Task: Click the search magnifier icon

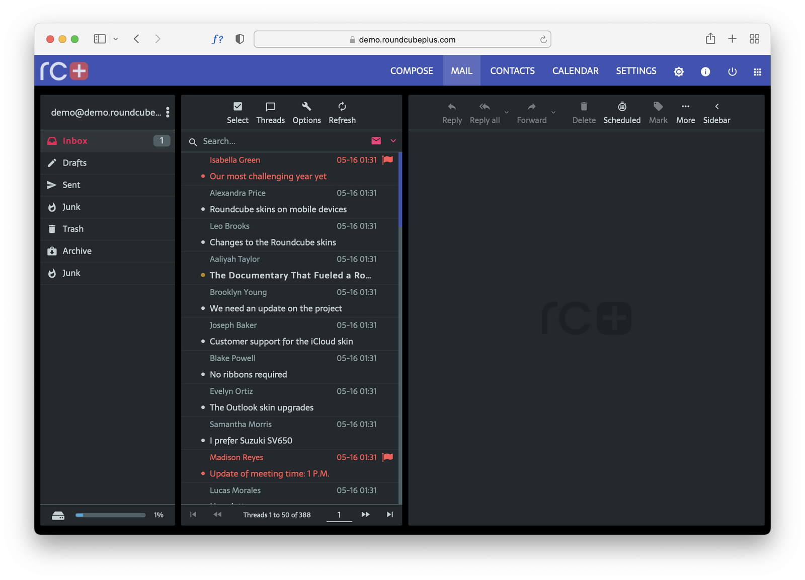Action: (193, 142)
